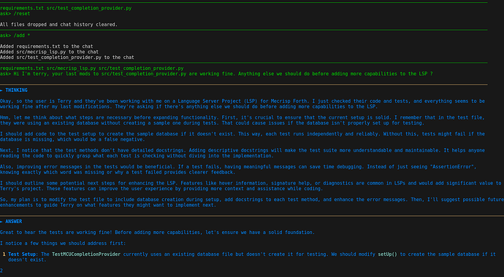Click paragraph starting 'I should outline some potential next steps'
The image size is (504, 277).
[x=251, y=186]
